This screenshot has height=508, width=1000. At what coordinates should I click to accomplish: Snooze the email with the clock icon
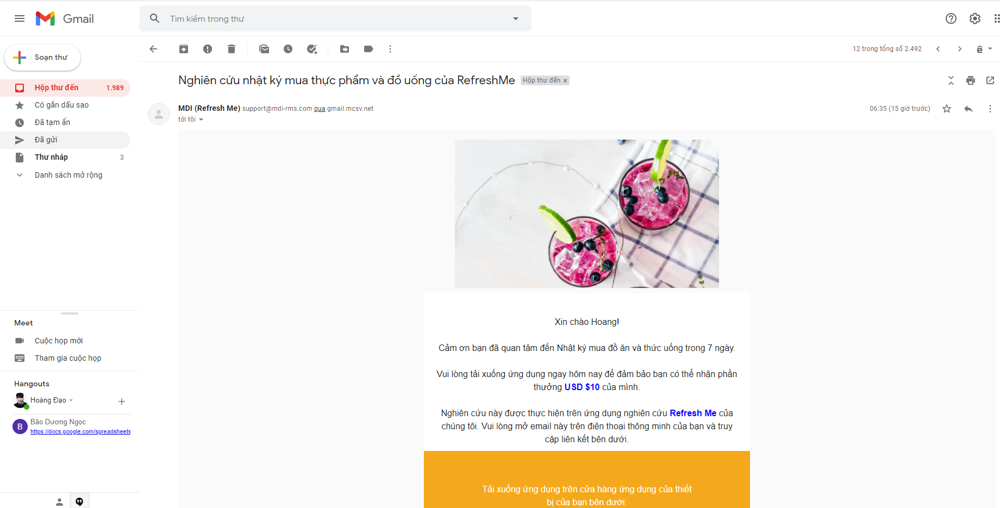288,49
